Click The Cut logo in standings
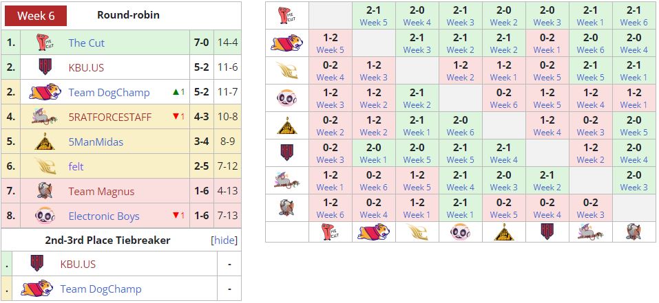Viewport: 659px width, 303px height. 46,43
